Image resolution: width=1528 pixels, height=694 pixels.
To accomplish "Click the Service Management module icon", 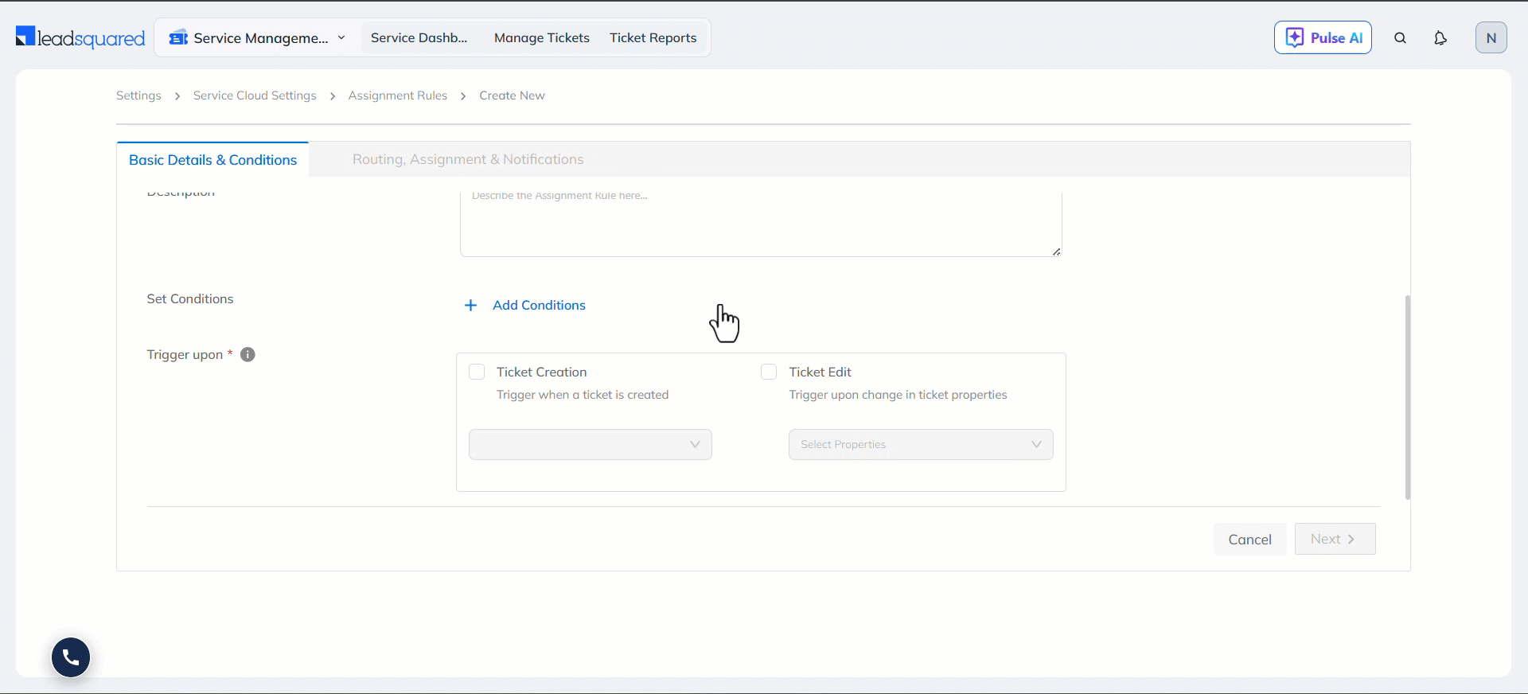I will (x=178, y=38).
